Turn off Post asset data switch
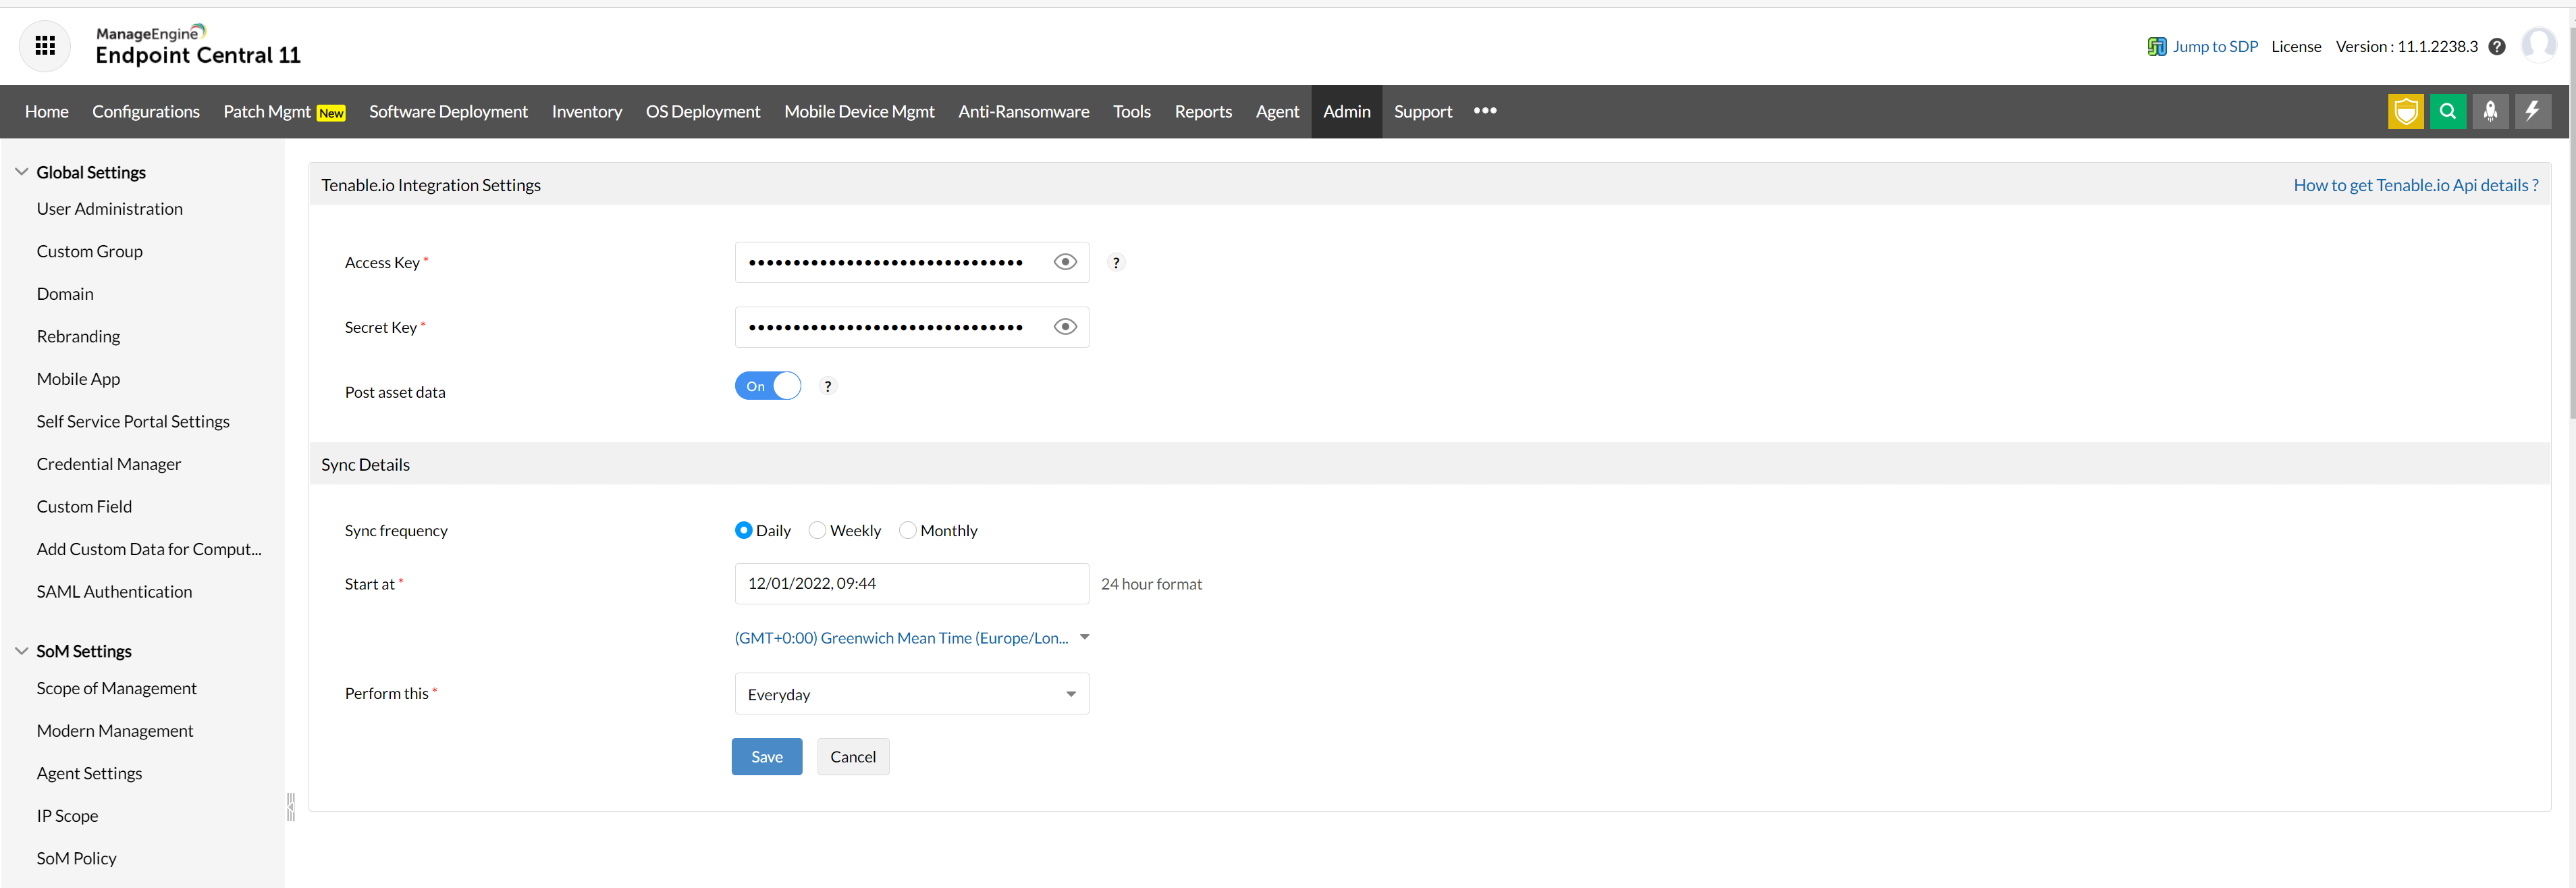 (x=768, y=386)
